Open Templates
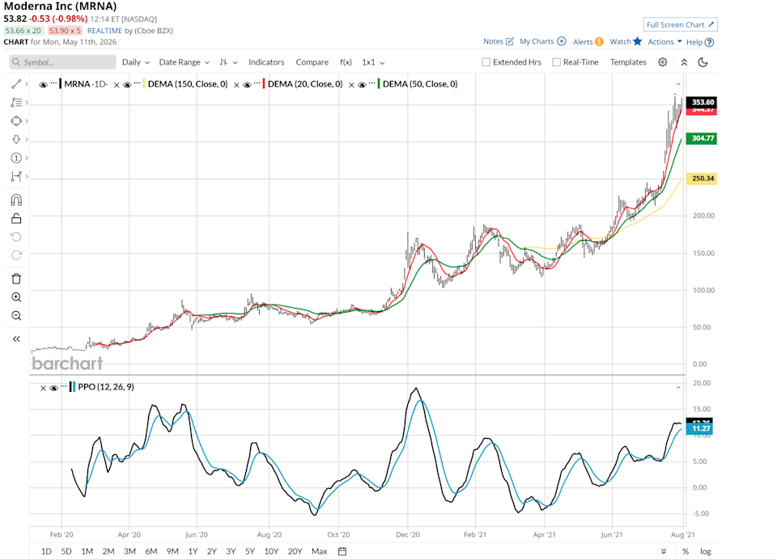The height and width of the screenshot is (560, 777). (x=628, y=62)
